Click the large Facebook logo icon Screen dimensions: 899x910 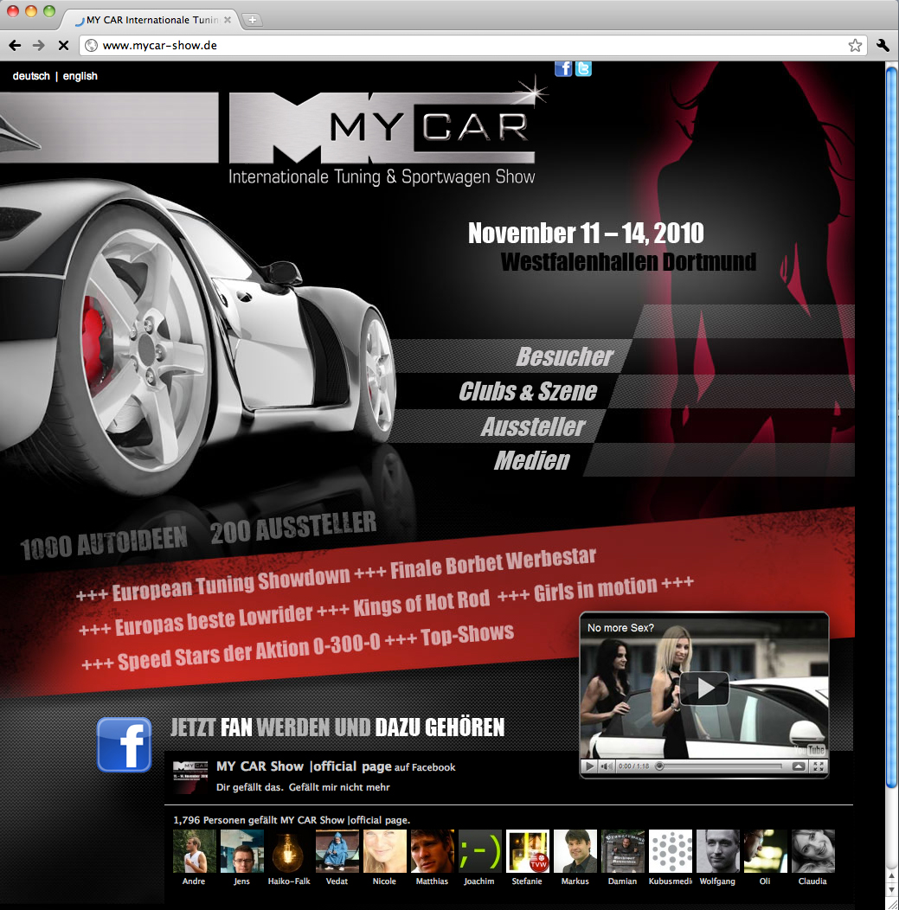(x=125, y=745)
